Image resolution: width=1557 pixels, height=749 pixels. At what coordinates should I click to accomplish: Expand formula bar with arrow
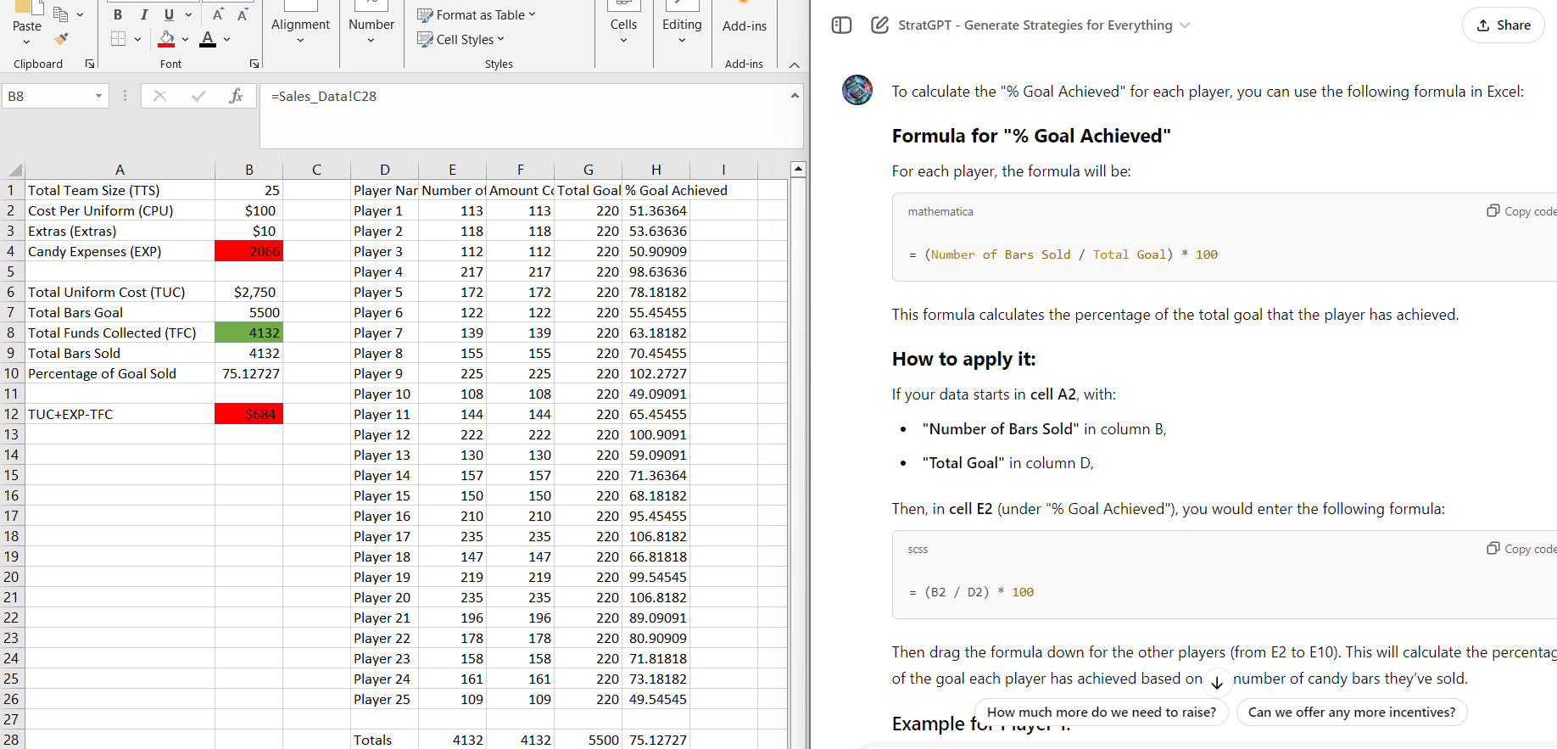[795, 95]
